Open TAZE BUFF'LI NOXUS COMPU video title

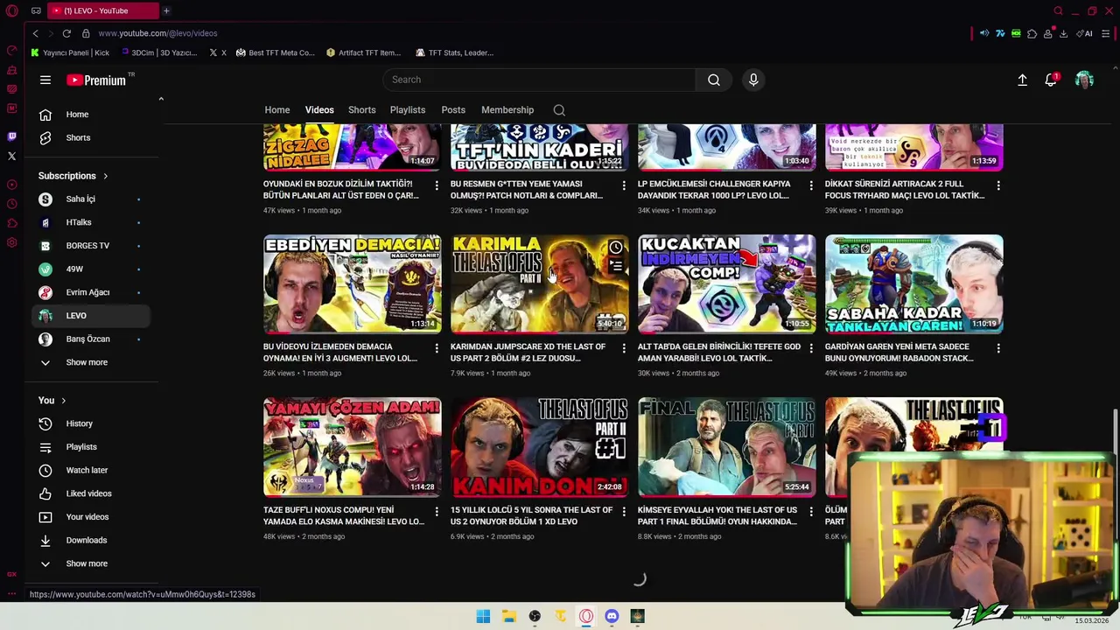pyautogui.click(x=344, y=515)
